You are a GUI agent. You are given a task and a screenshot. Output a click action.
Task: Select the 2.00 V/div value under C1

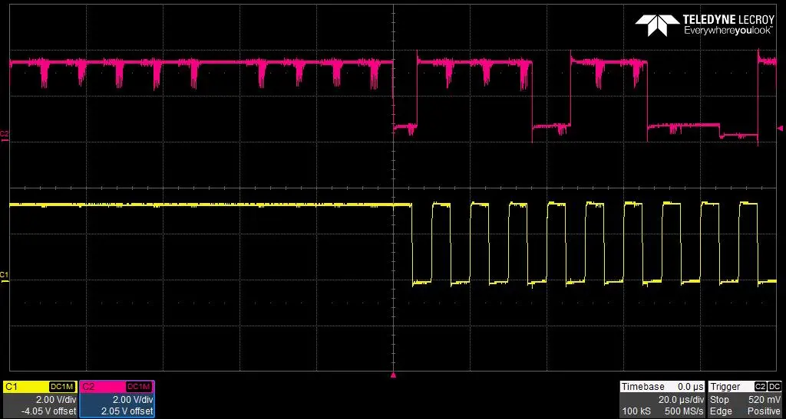click(x=55, y=400)
